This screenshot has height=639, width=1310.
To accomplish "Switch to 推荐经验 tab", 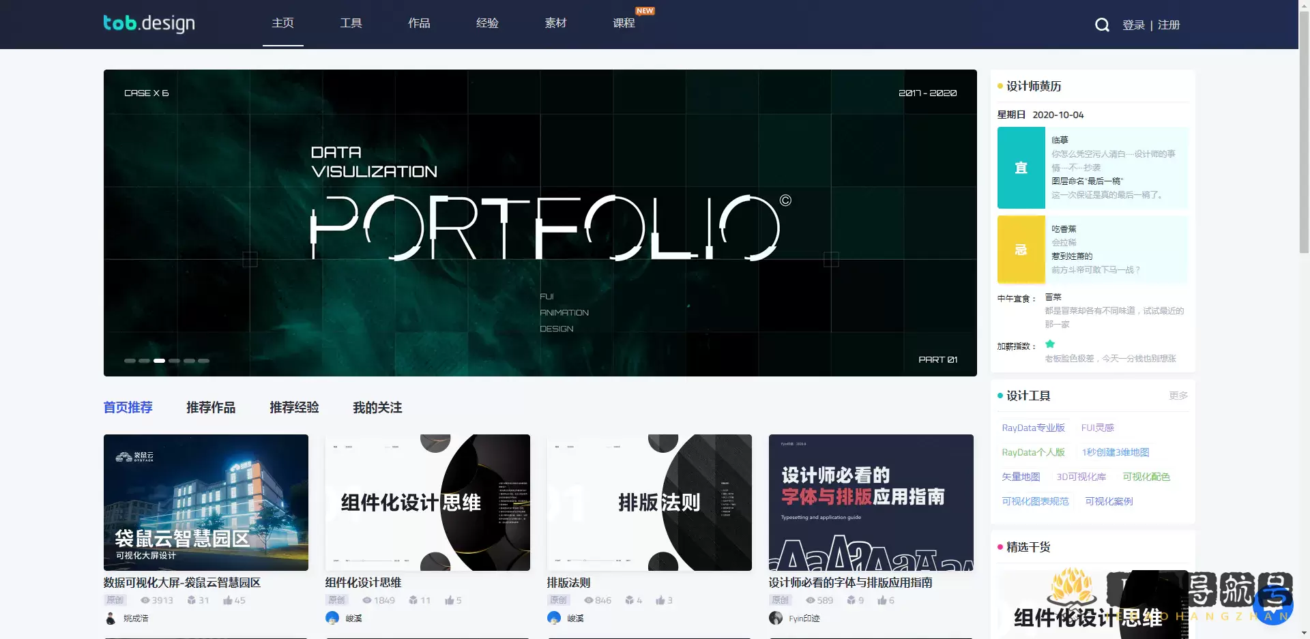I will (x=295, y=408).
